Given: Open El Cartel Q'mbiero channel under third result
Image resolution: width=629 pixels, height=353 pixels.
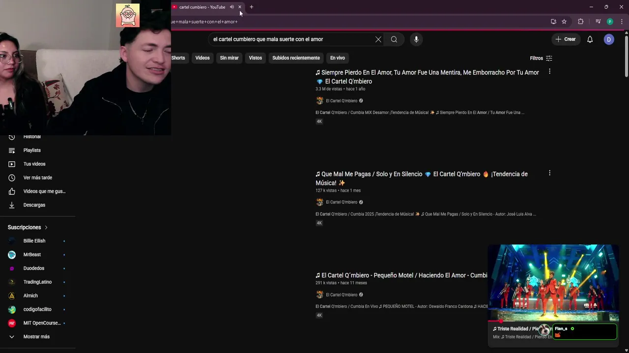Looking at the screenshot, I should click(x=342, y=295).
